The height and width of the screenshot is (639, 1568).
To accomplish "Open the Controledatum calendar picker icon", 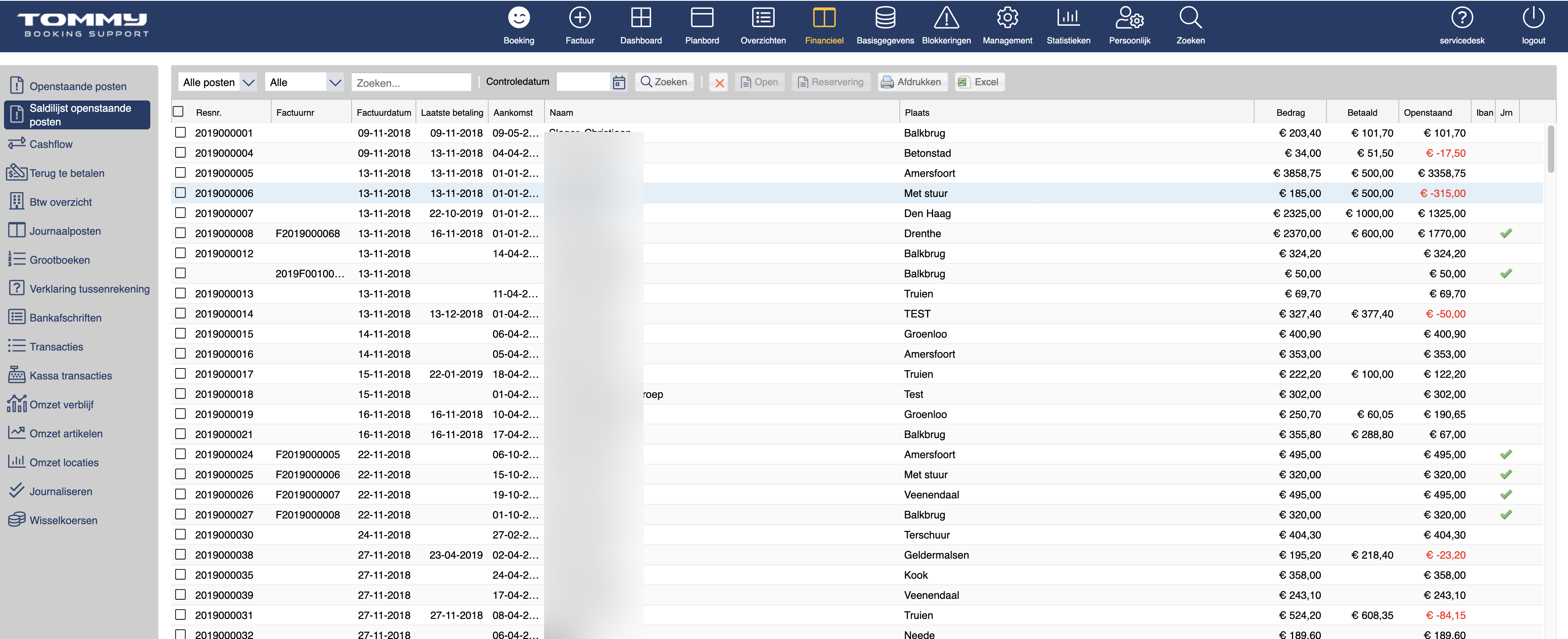I will 618,82.
